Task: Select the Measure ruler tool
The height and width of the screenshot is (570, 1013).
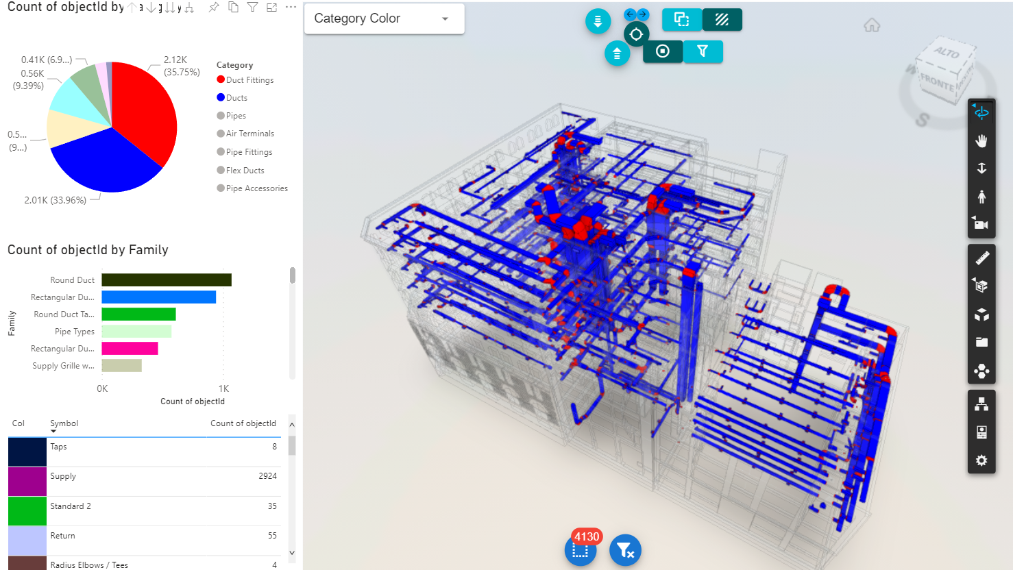Action: click(981, 258)
